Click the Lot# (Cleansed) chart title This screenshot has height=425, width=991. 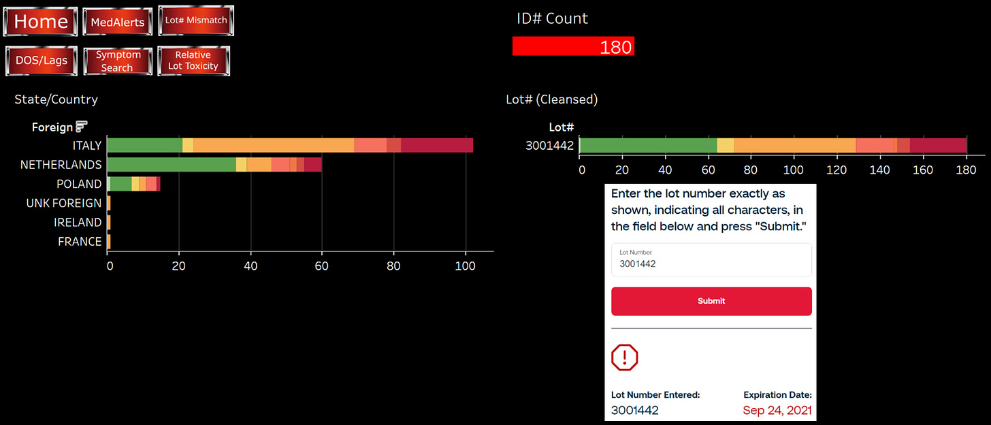[x=552, y=99]
